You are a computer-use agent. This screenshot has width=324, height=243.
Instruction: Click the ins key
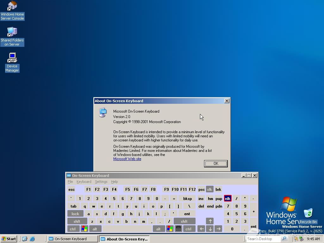[201, 198]
